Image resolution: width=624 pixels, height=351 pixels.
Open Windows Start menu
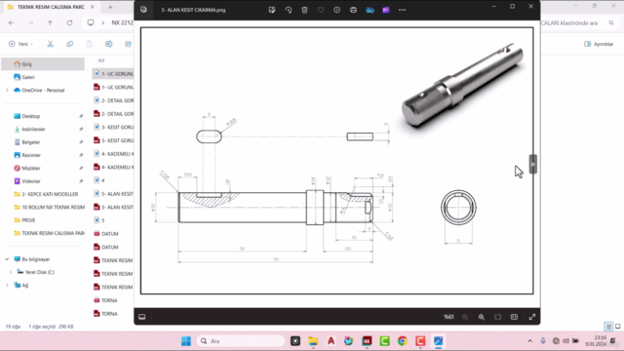186,341
